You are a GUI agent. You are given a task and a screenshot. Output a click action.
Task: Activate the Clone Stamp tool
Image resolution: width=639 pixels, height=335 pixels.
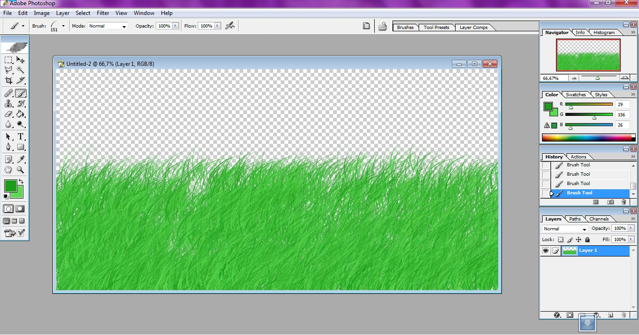pos(8,104)
